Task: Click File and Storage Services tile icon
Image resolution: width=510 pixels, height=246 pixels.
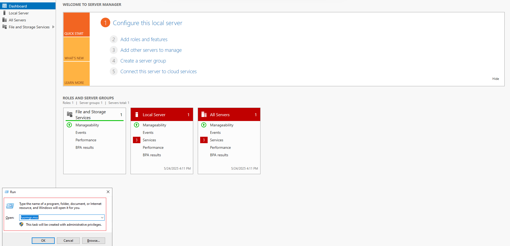Action: [70, 114]
